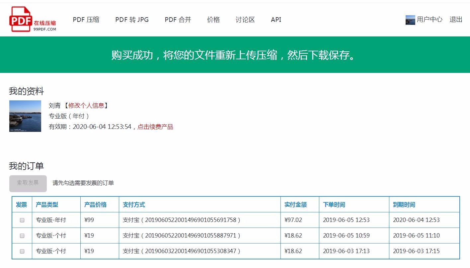Click 专业版（年付）plan text
The height and width of the screenshot is (268, 470).
pos(69,116)
